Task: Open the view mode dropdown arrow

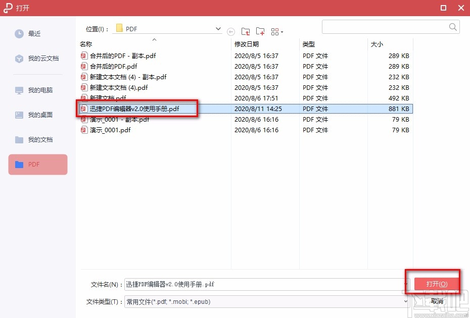Action: [281, 31]
